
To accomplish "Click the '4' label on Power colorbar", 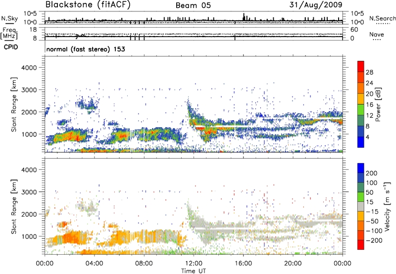I will (x=368, y=137).
